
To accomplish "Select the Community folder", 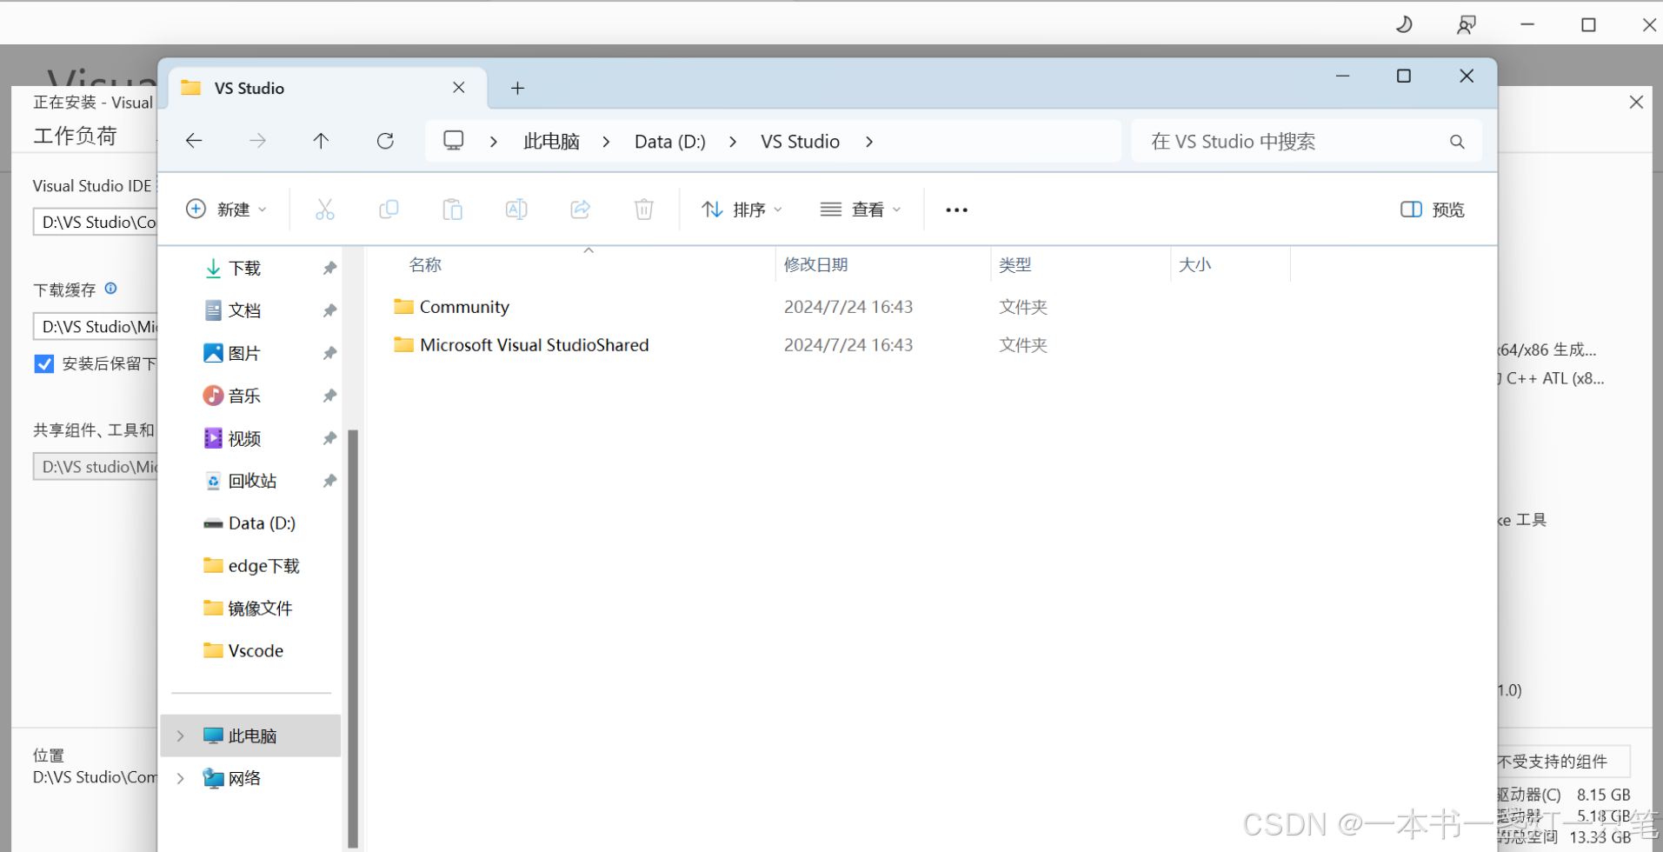I will coord(464,307).
